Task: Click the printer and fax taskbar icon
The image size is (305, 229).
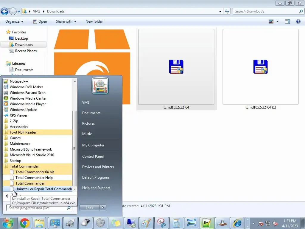Action: 70,223
